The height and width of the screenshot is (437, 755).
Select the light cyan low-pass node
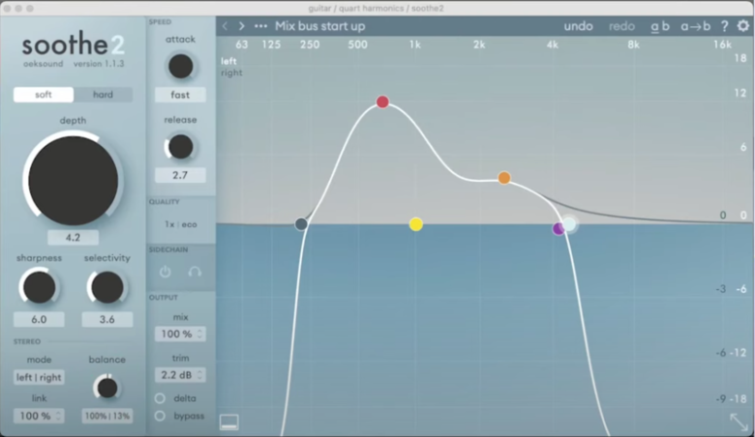[569, 224]
